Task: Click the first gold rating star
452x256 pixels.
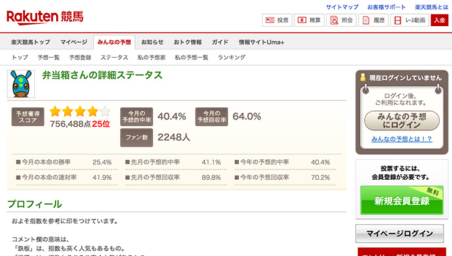Action: (55, 112)
